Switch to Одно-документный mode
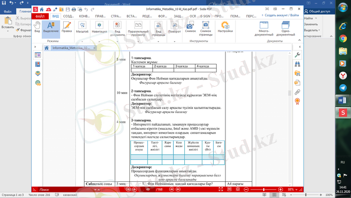351x198 pixels. coord(286,29)
